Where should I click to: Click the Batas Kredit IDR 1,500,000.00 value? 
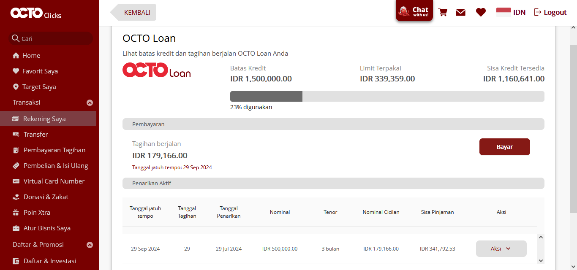tap(261, 79)
